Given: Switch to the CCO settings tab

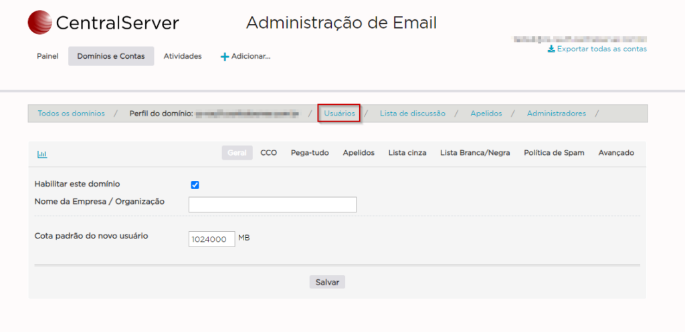Looking at the screenshot, I should point(268,153).
